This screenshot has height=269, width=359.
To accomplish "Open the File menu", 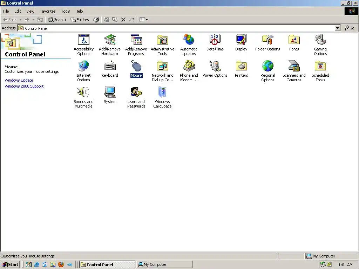I will coord(6,11).
